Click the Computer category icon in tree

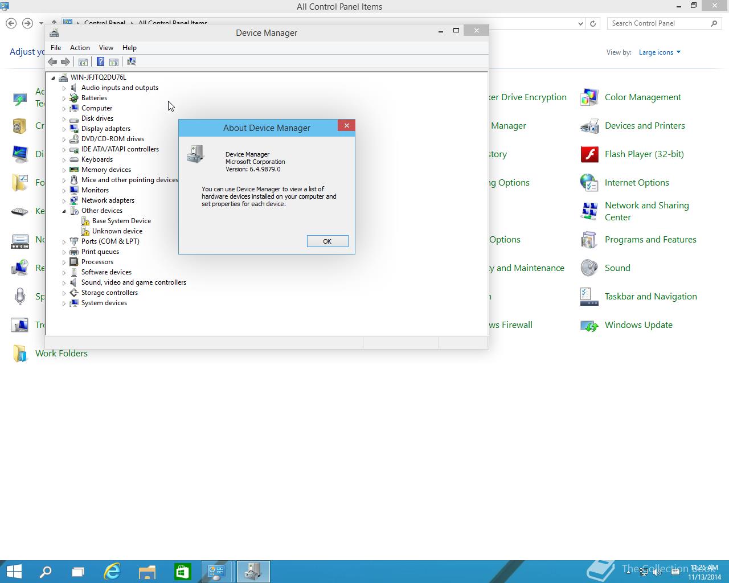pyautogui.click(x=74, y=108)
